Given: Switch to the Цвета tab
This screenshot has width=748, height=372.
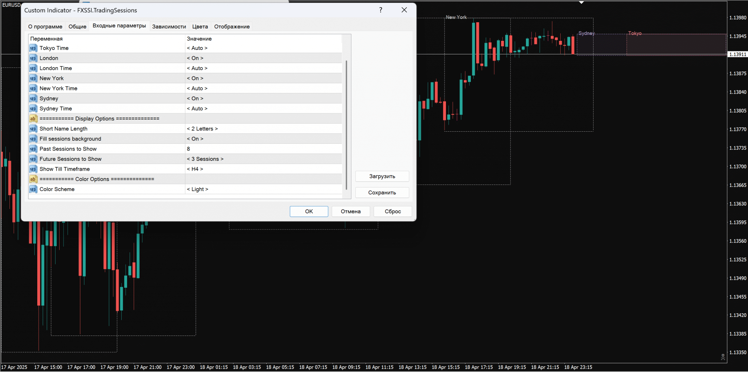Looking at the screenshot, I should click(200, 27).
